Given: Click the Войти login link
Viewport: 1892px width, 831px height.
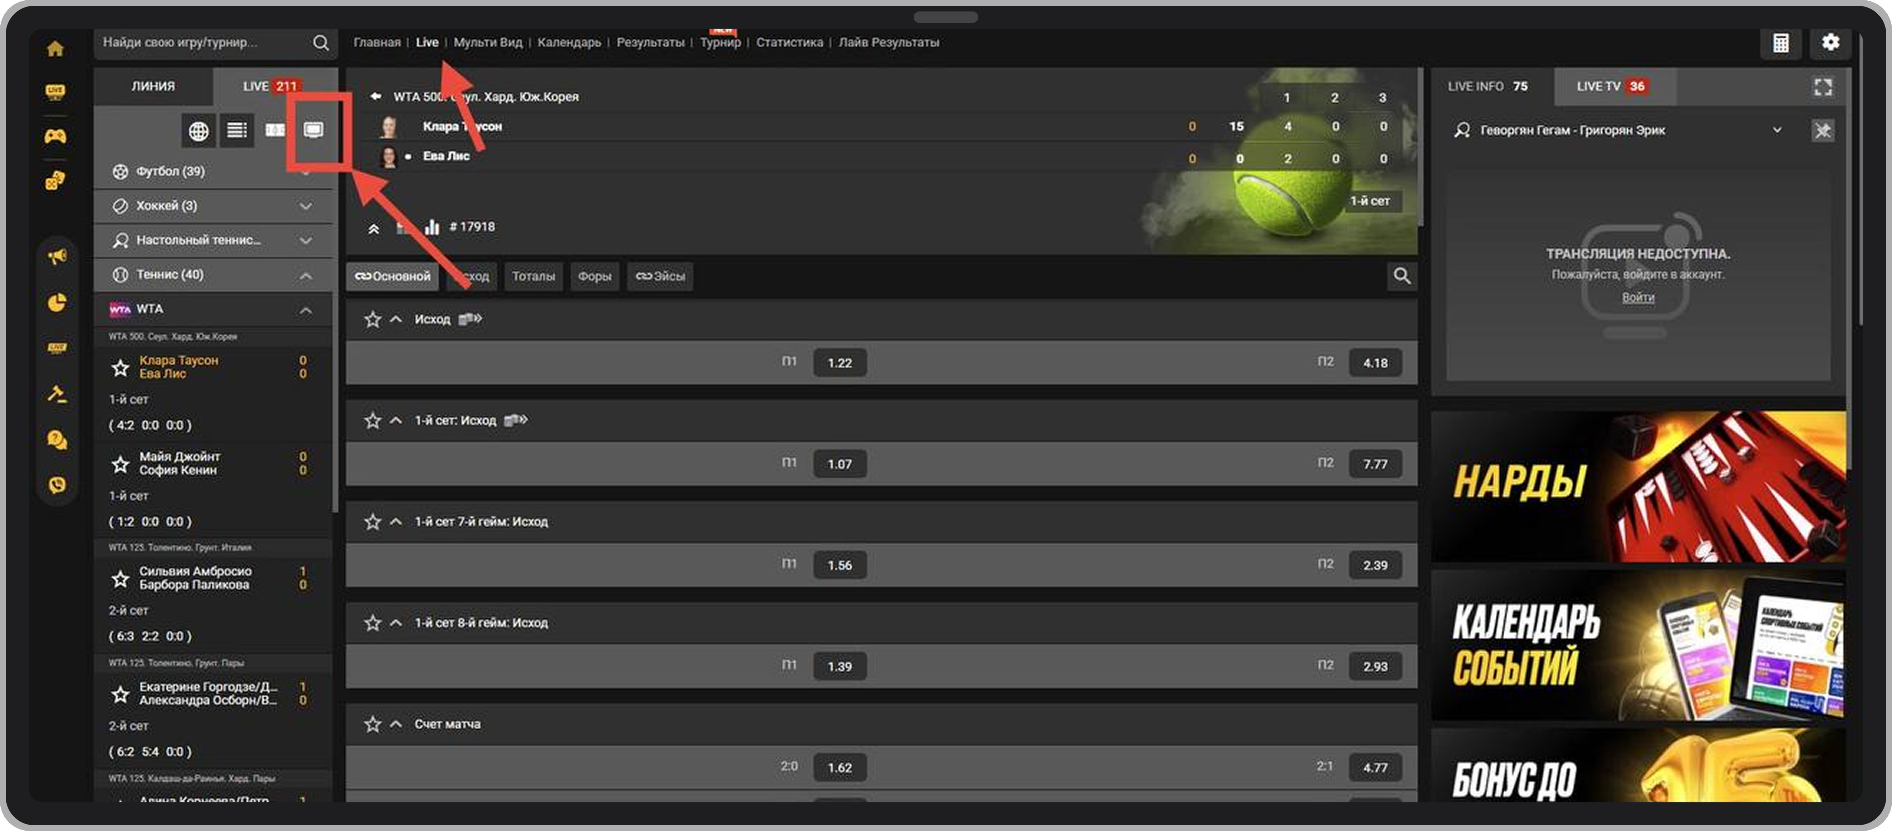Looking at the screenshot, I should (1638, 297).
